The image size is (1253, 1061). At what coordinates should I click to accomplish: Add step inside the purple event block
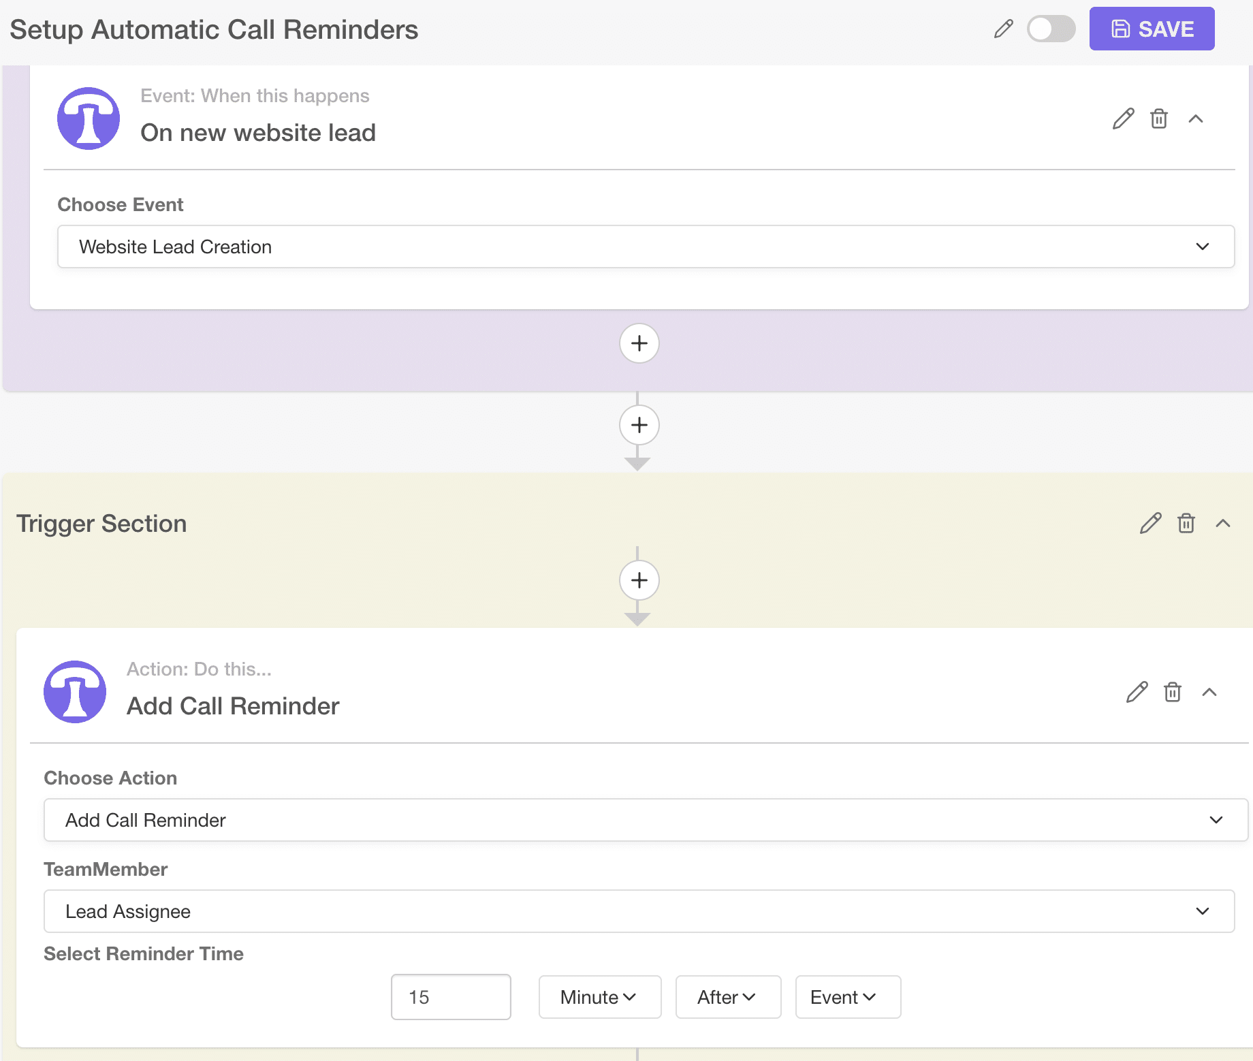tap(639, 343)
